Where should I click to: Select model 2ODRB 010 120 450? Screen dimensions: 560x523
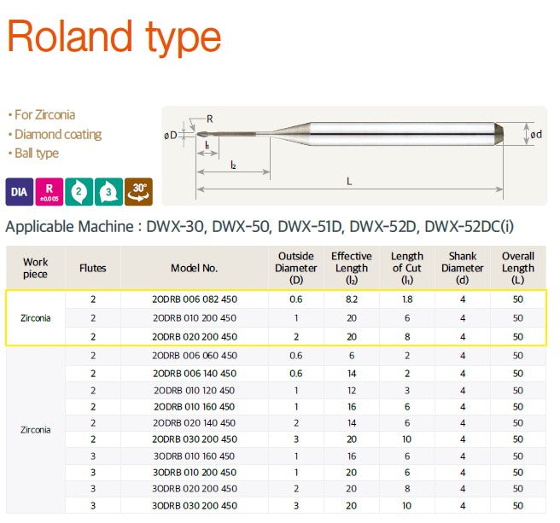[195, 391]
